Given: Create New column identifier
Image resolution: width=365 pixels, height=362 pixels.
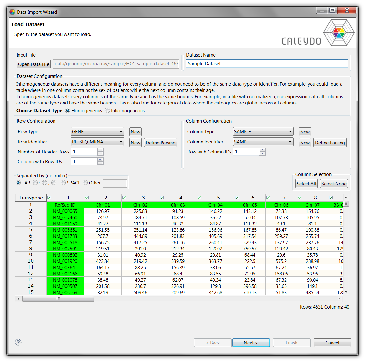Looking at the screenshot, I should (305, 143).
